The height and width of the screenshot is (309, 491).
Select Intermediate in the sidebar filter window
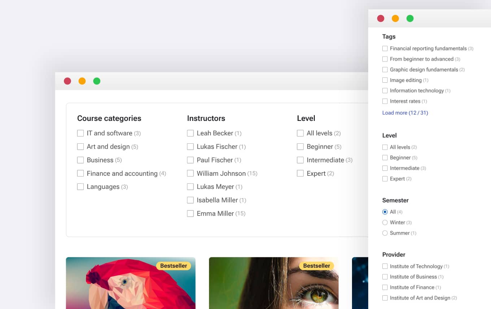[385, 168]
